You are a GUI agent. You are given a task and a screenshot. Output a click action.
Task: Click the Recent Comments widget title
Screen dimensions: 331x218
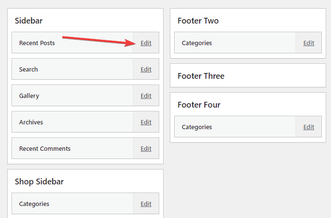[x=45, y=149]
